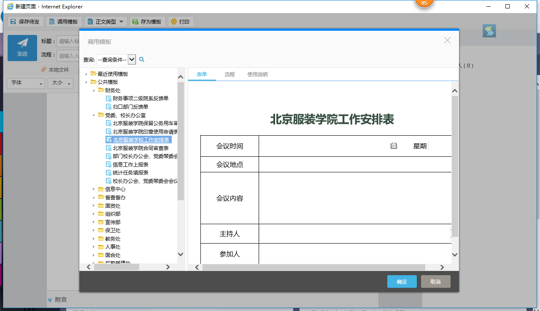Image resolution: width=540 pixels, height=311 pixels.
Task: Click folder icon of 宣传部
Action: coord(101,222)
